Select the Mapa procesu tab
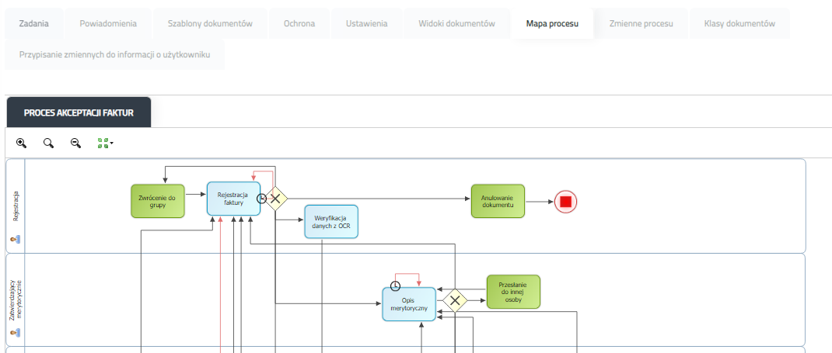This screenshot has height=353, width=832. pyautogui.click(x=552, y=23)
